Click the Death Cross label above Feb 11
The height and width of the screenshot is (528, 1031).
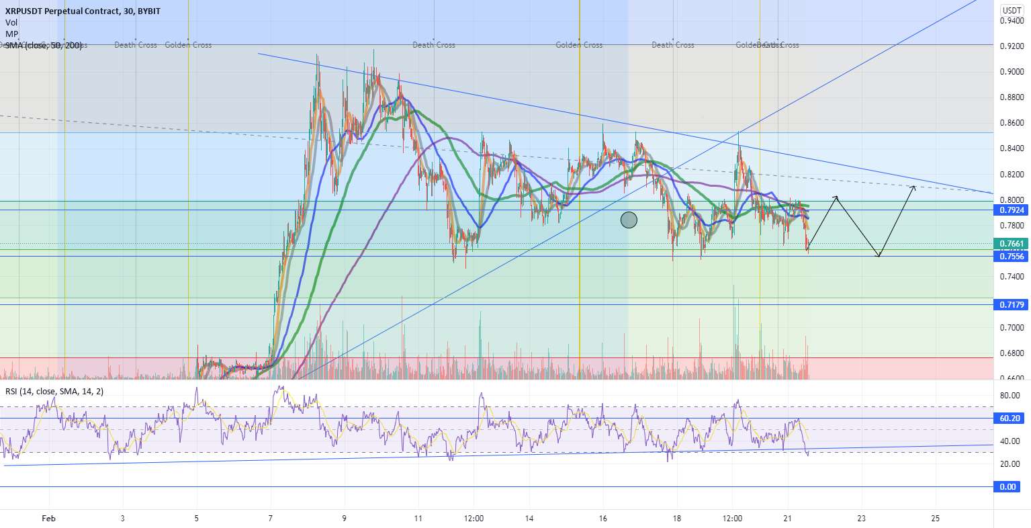pos(434,45)
